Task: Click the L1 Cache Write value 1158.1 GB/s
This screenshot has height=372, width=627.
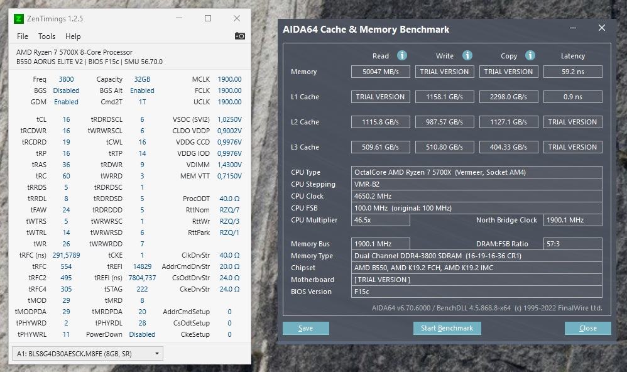Action: coord(445,97)
